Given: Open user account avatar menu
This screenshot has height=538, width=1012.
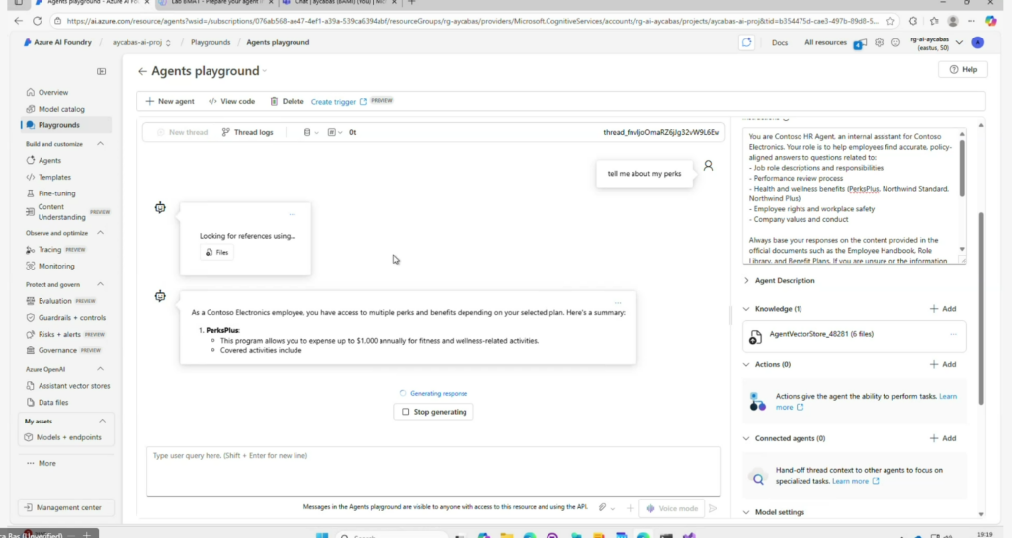Looking at the screenshot, I should coord(978,43).
